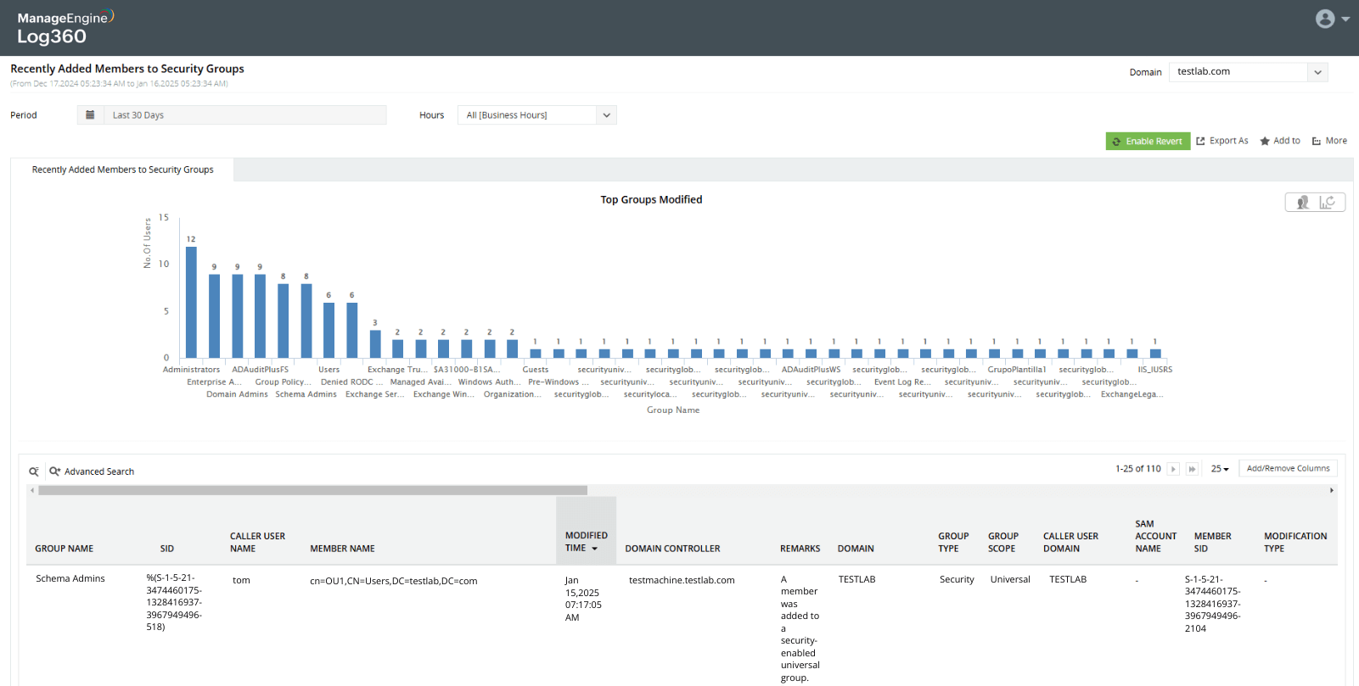1359x686 pixels.
Task: Click the chart refresh graph icon
Action: (x=1328, y=202)
